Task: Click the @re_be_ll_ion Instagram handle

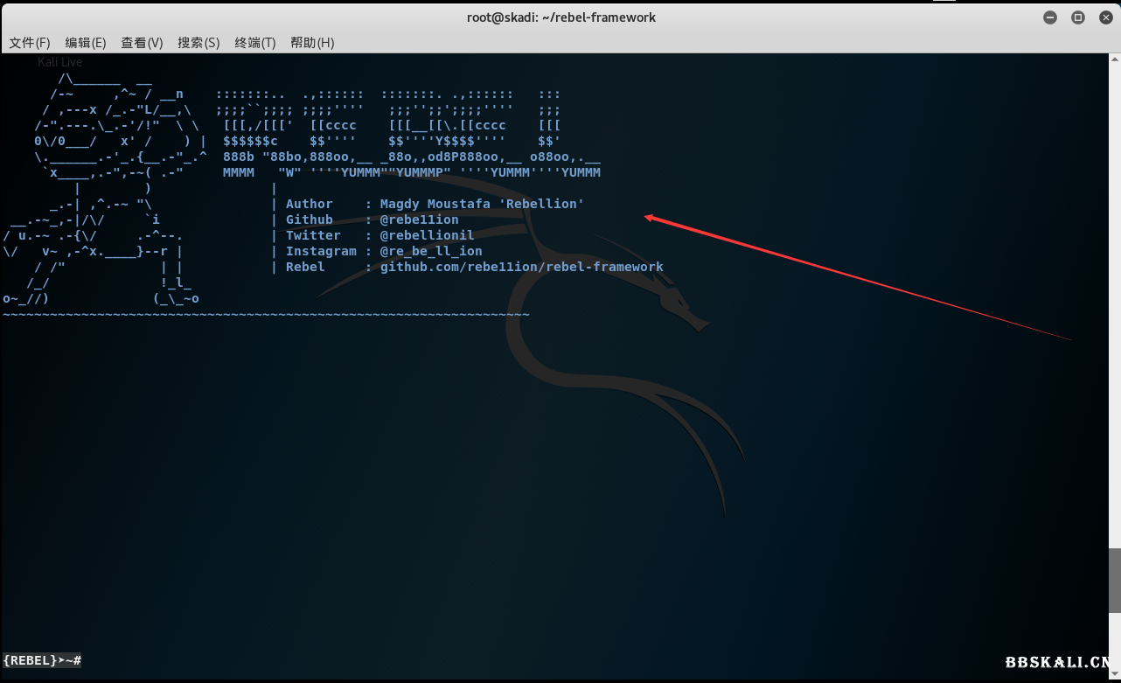Action: (x=430, y=251)
